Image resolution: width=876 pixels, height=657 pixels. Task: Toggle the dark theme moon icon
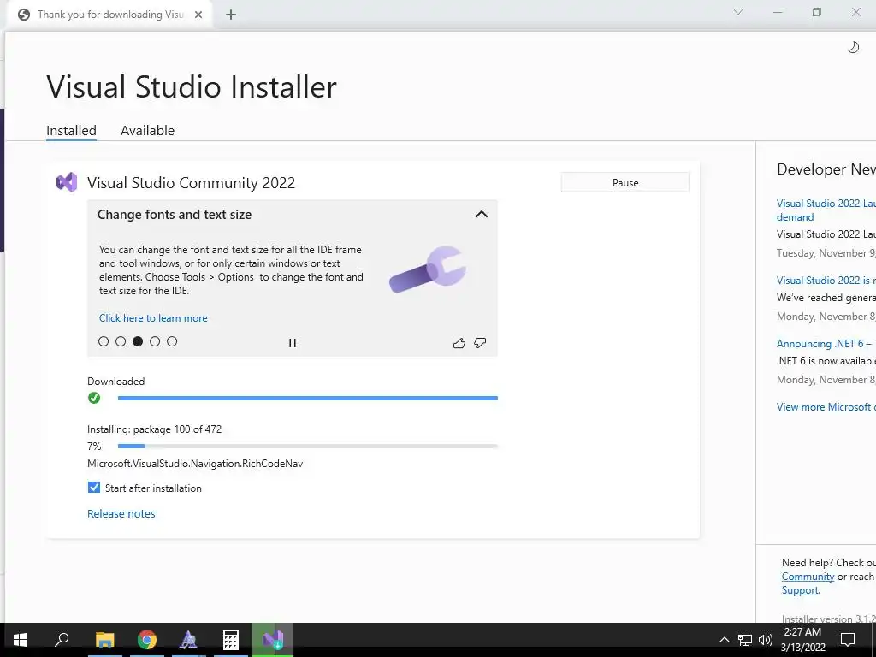pos(853,48)
